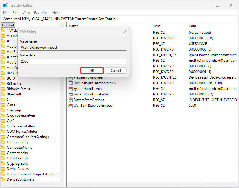This screenshot has width=239, height=188.
Task: Click the tree pane vertical scrollbar thumb
Action: tap(62, 144)
